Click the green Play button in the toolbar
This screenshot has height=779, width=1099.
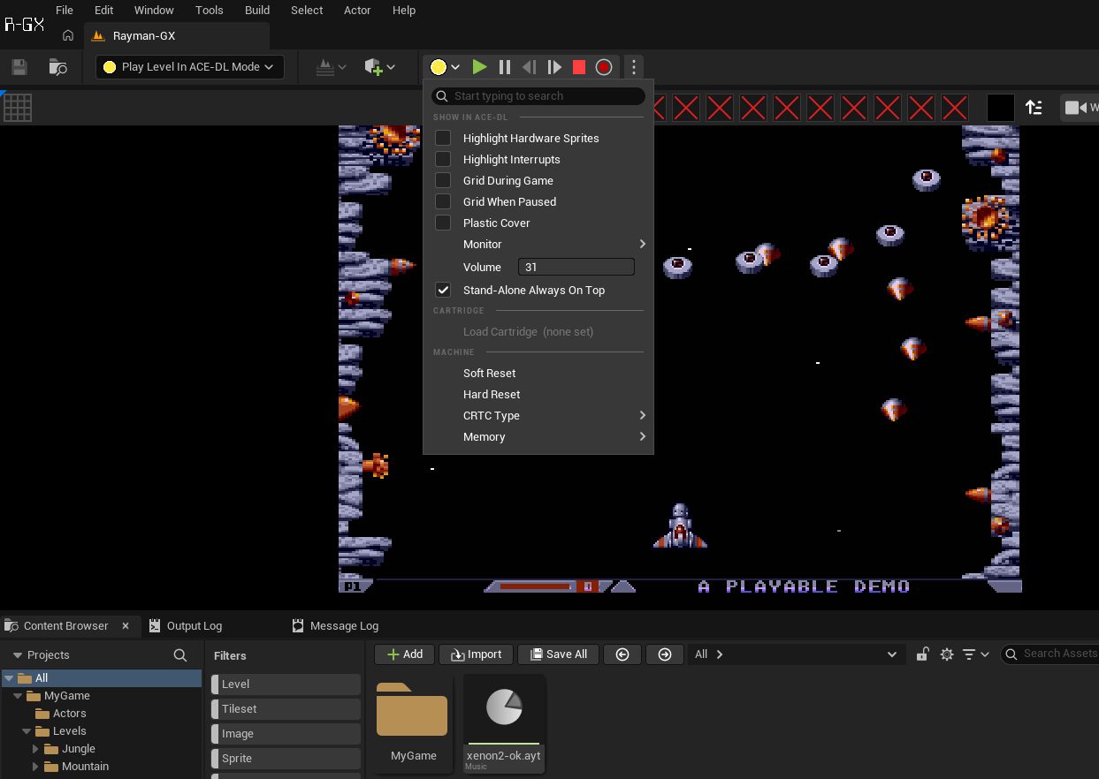tap(479, 67)
